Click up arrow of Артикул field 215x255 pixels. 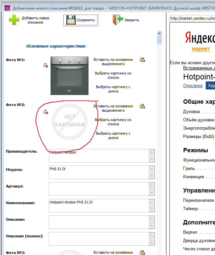pyautogui.click(x=152, y=186)
